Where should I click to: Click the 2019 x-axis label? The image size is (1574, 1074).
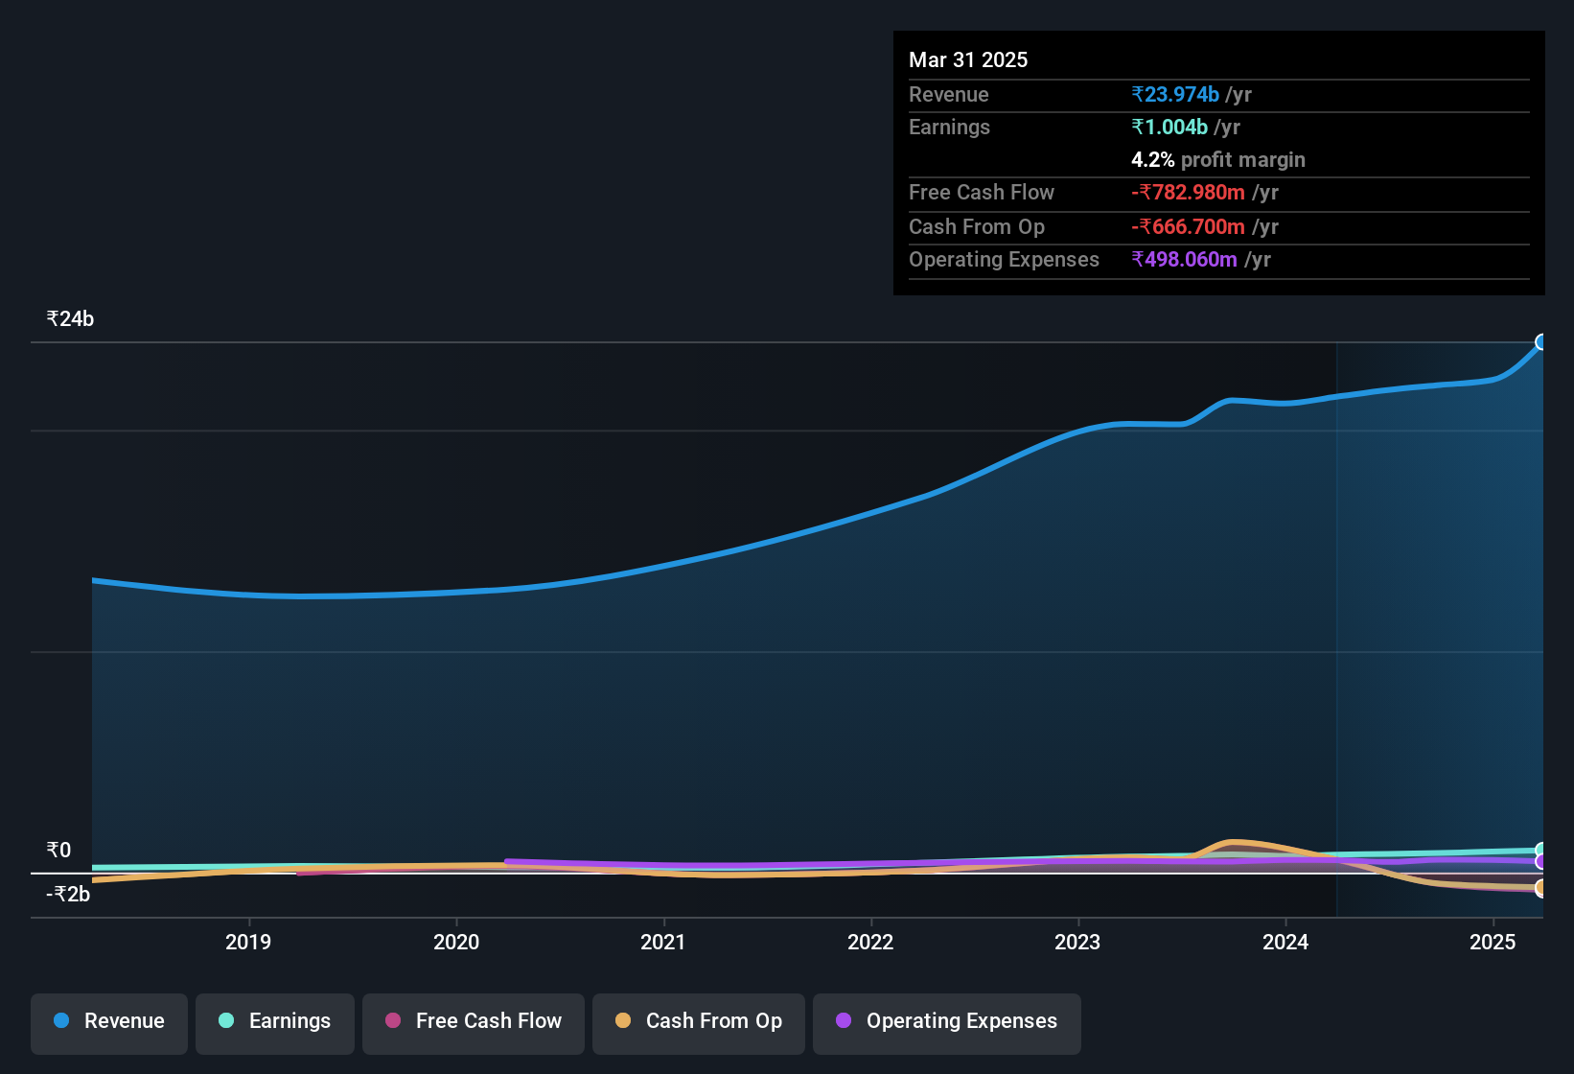[x=248, y=942]
